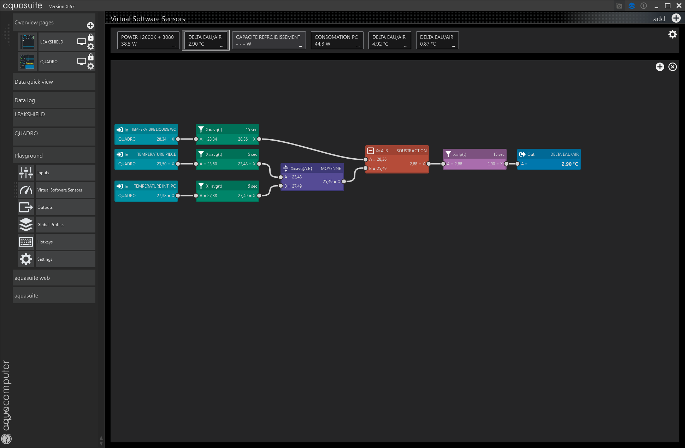685x448 pixels.
Task: Open the POWER 12600K + 3080 sensor ellipsis menu
Action: (x=174, y=46)
